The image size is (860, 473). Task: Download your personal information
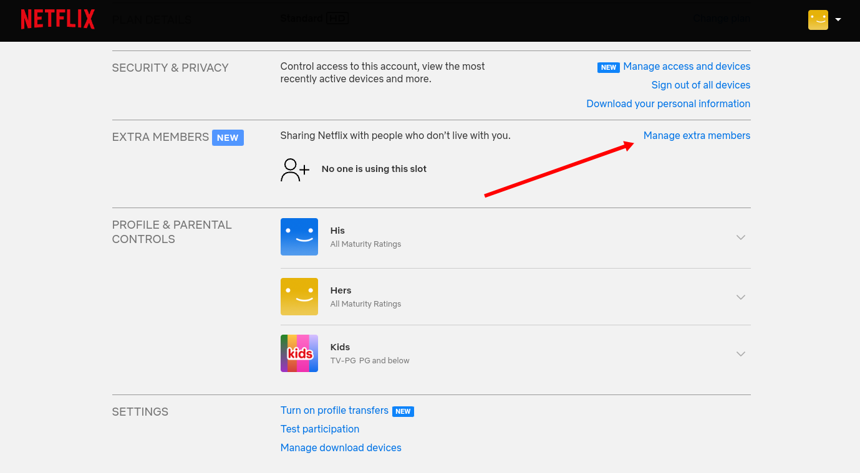tap(668, 103)
